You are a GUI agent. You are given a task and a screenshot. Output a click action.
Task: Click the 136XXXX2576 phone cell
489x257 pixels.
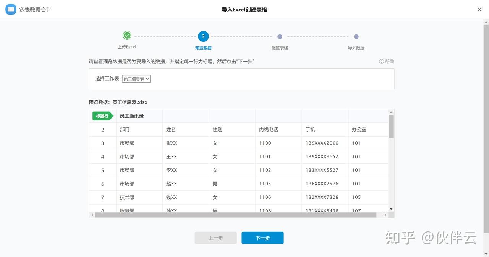(x=325, y=184)
